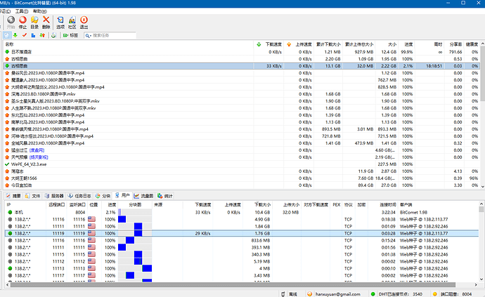Filter active tasks with up-down arrows icon
The image size is (485, 297).
[x=42, y=35]
